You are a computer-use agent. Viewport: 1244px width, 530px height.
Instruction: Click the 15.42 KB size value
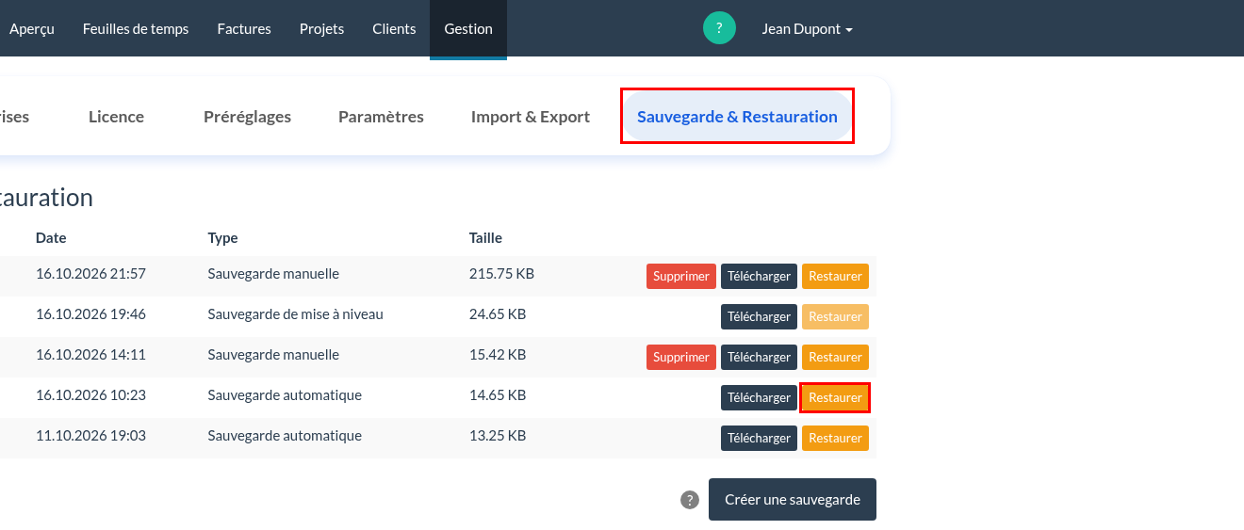point(498,355)
